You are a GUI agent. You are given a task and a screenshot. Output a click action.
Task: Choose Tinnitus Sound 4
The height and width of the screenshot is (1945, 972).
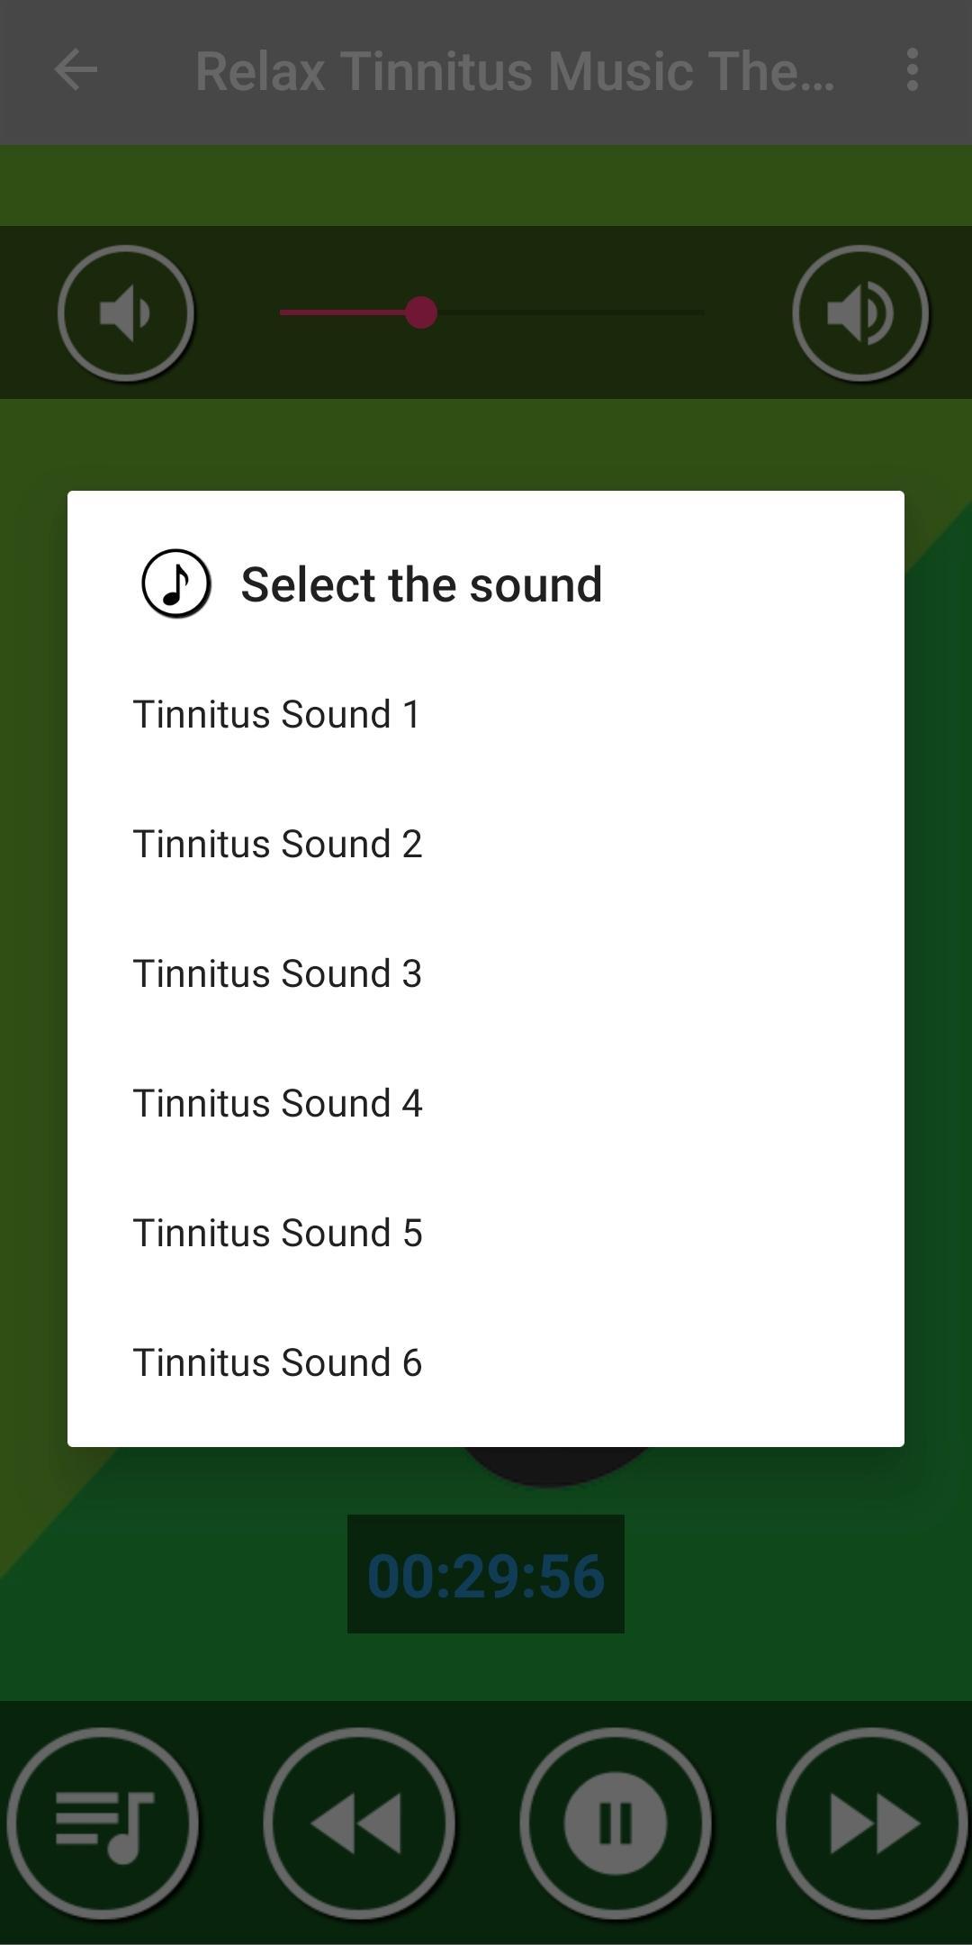486,1103
